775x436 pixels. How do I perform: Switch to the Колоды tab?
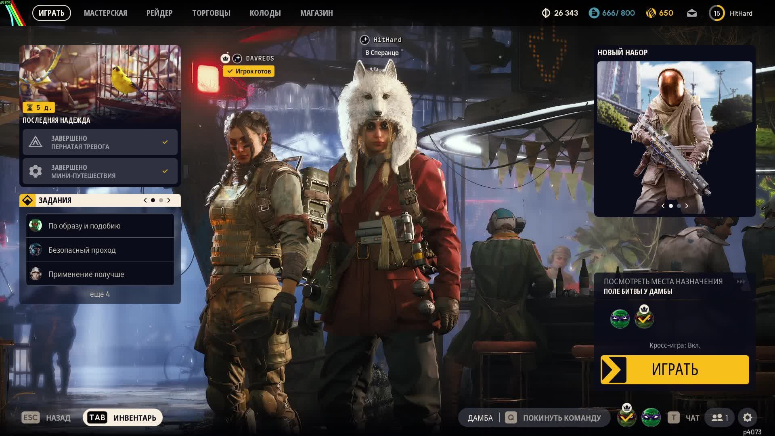(265, 13)
